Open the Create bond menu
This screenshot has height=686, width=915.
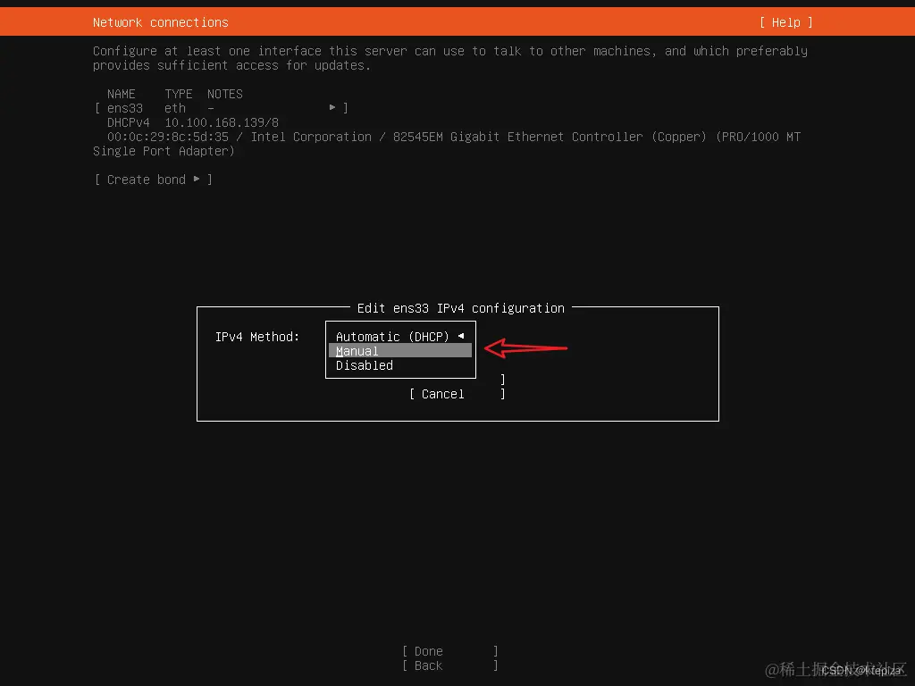click(154, 179)
